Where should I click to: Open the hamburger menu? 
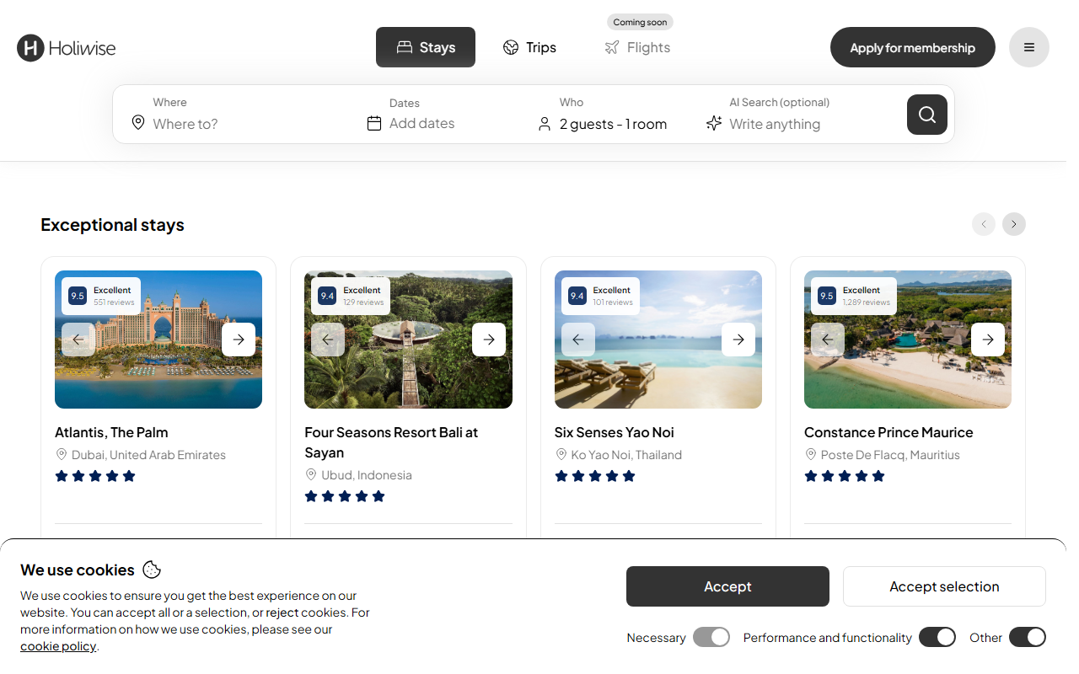tap(1029, 47)
